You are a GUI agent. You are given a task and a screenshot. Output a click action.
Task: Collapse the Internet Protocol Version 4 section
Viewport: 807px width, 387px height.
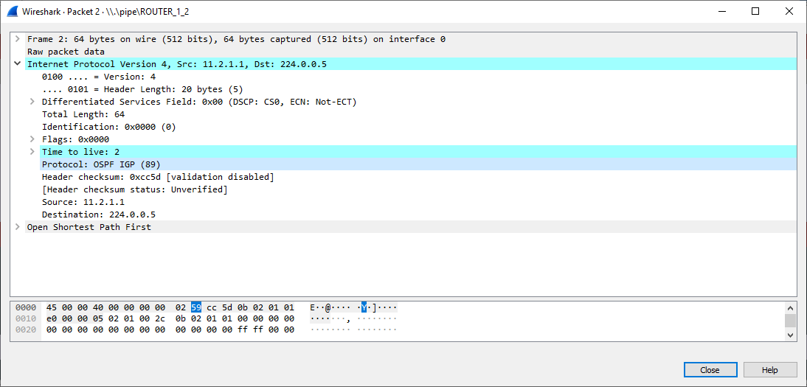18,64
